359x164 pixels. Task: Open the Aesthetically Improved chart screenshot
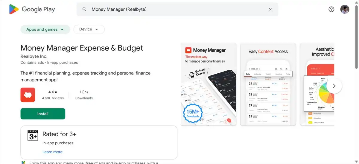click(317, 84)
